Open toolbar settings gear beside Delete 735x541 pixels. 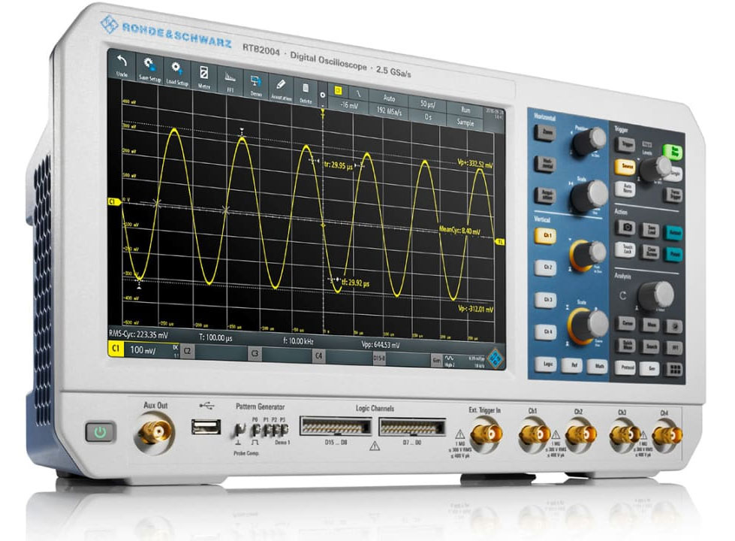[x=323, y=95]
